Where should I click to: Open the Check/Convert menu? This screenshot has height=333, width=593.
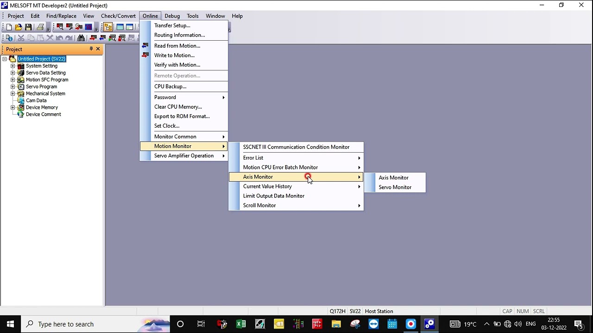click(118, 16)
